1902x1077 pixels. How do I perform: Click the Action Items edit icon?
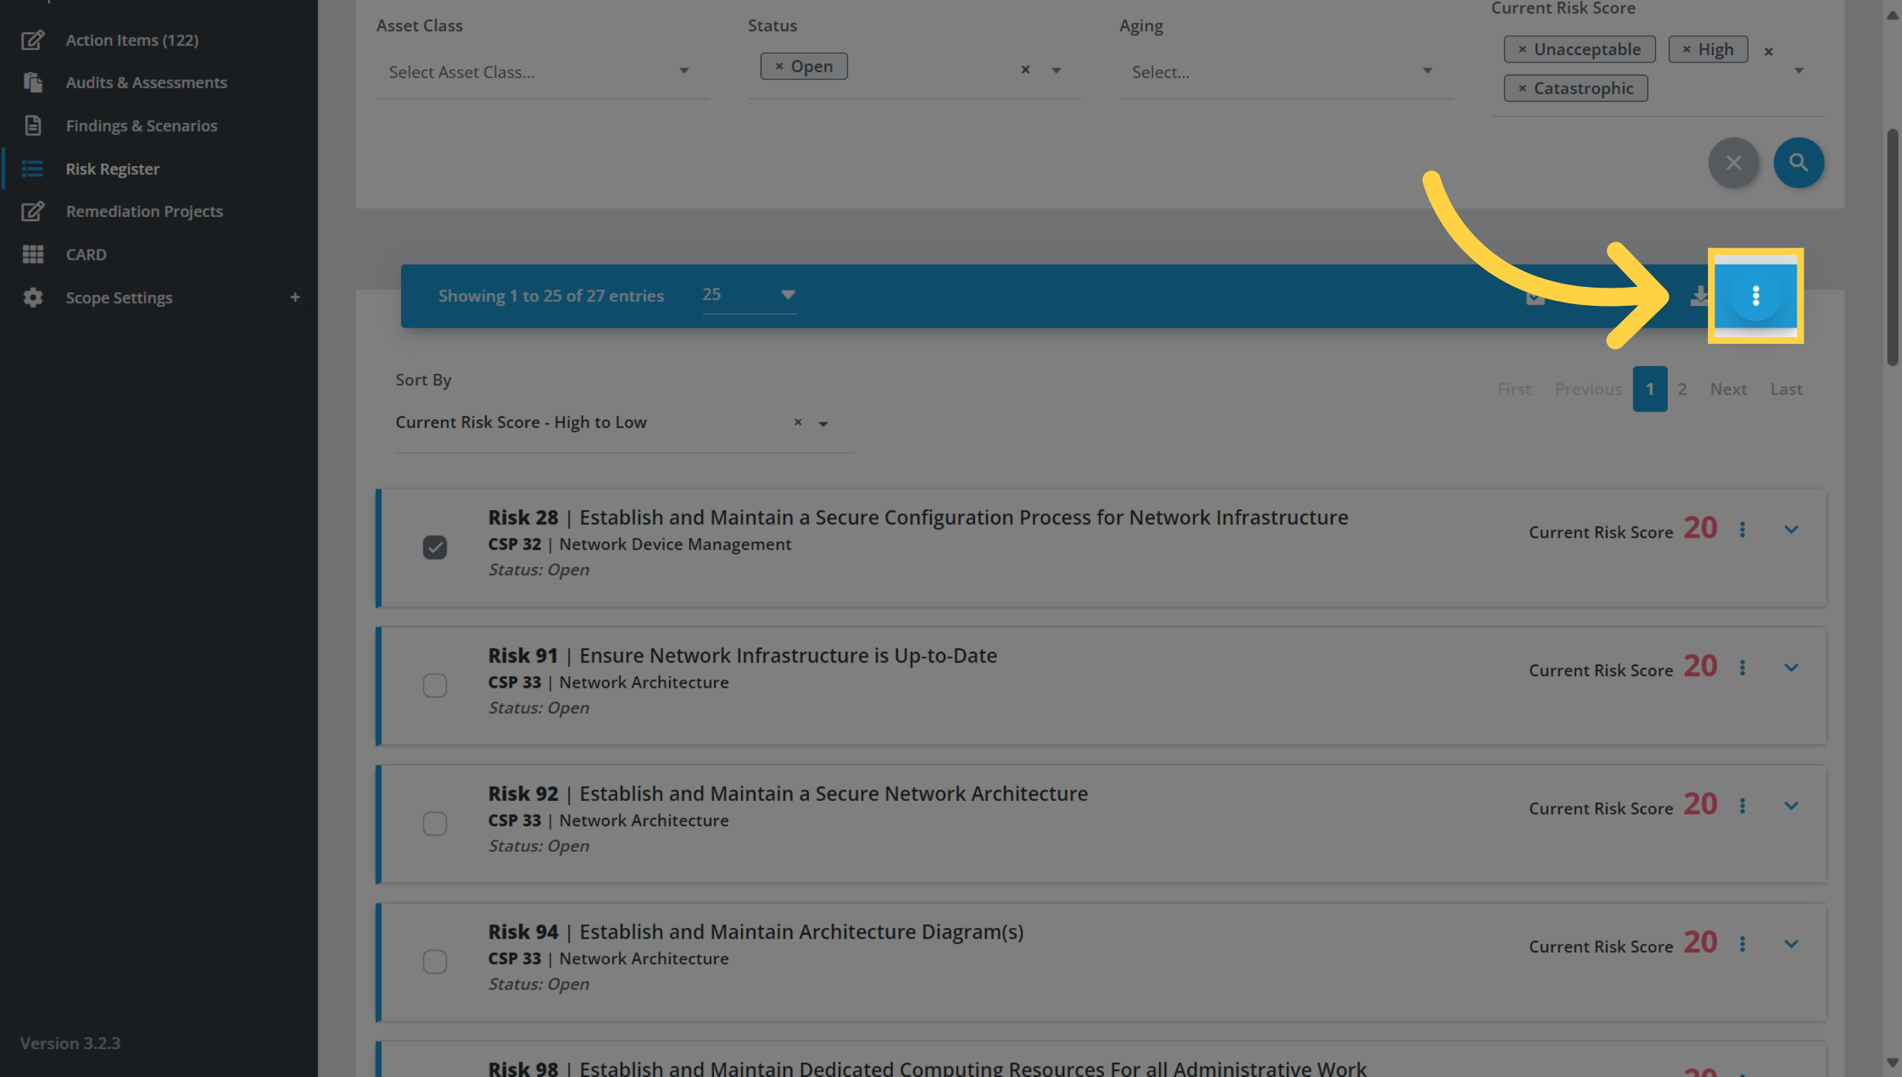(33, 40)
